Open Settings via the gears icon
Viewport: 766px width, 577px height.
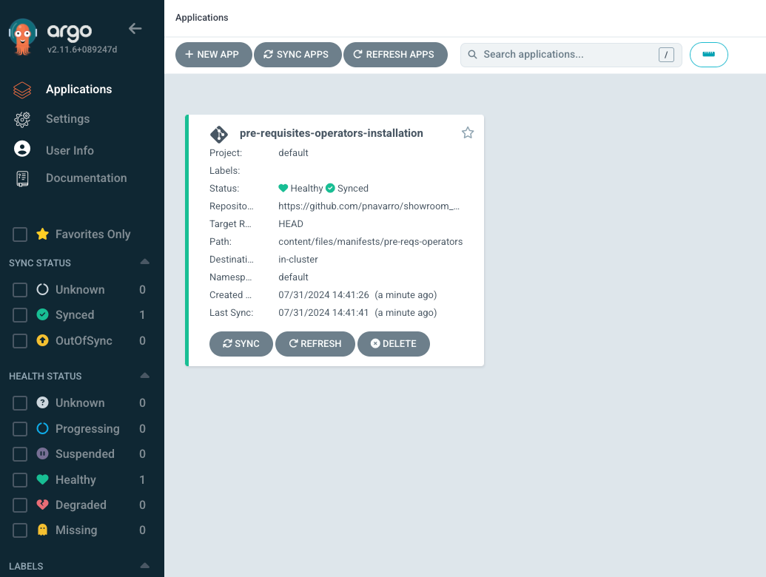click(x=22, y=119)
